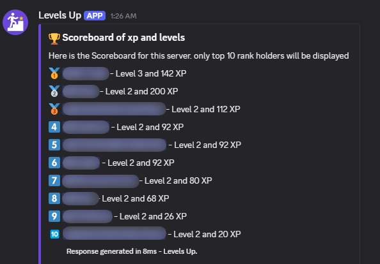Open blurred user with Level 2 and 112 XP
The height and width of the screenshot is (264, 380).
114,109
